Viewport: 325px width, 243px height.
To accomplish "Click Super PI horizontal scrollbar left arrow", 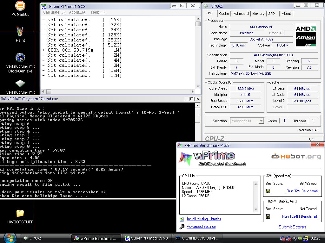I will (x=43, y=91).
